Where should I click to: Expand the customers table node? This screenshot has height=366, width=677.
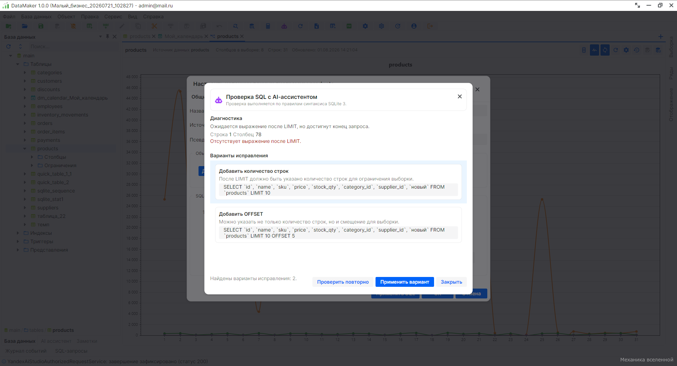pyautogui.click(x=25, y=81)
